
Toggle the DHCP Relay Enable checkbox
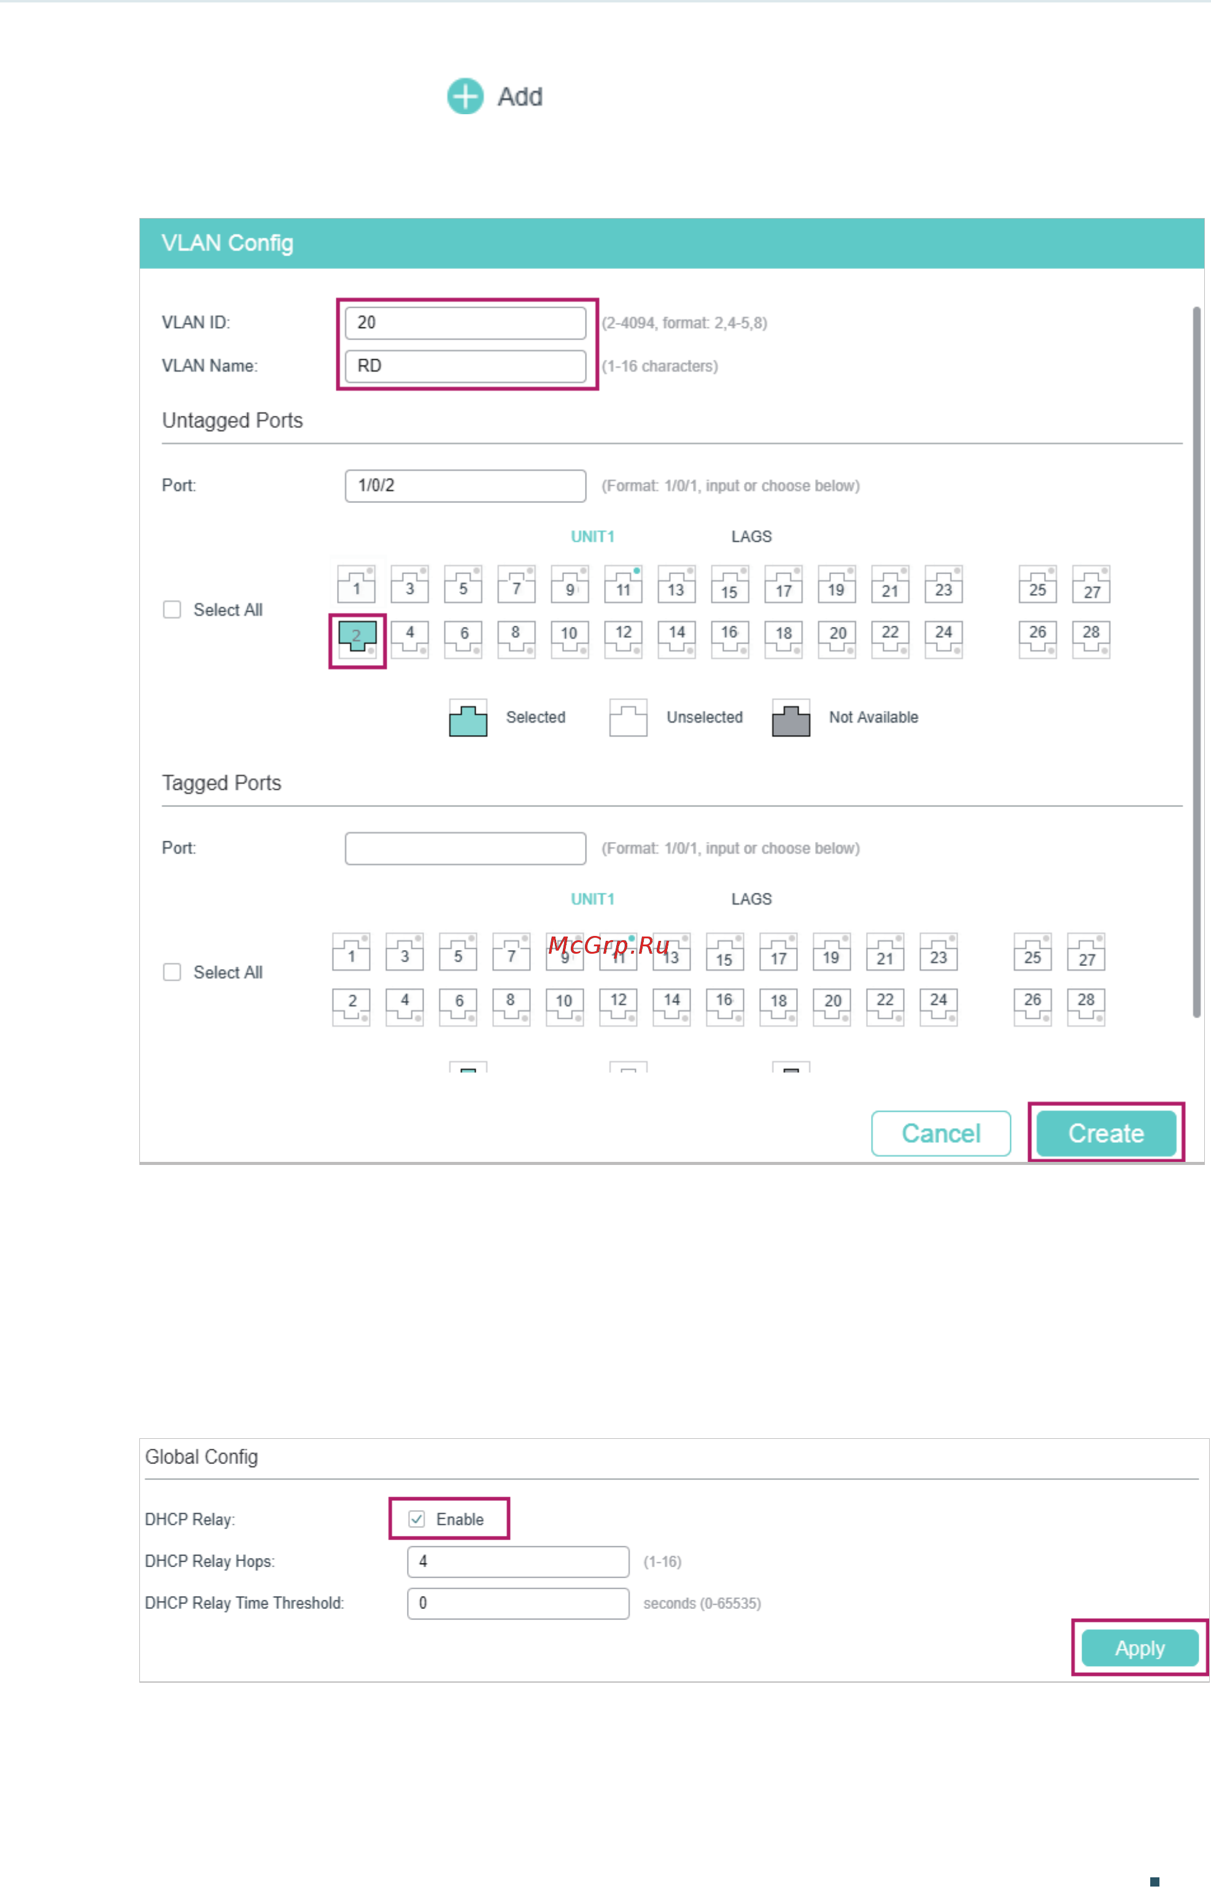click(x=417, y=1519)
